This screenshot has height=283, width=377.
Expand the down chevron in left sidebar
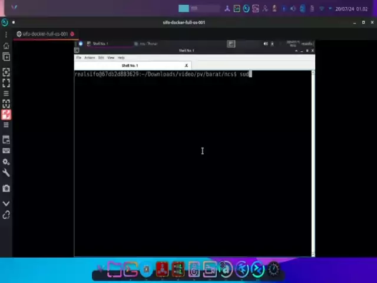coord(6,203)
